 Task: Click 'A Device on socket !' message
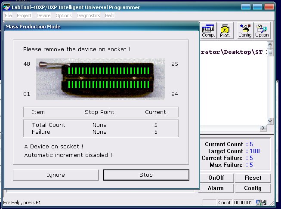coord(54,147)
